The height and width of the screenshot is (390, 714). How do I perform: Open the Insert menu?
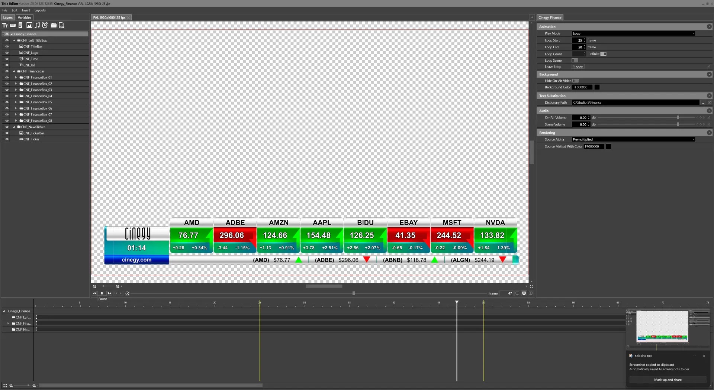tap(26, 10)
